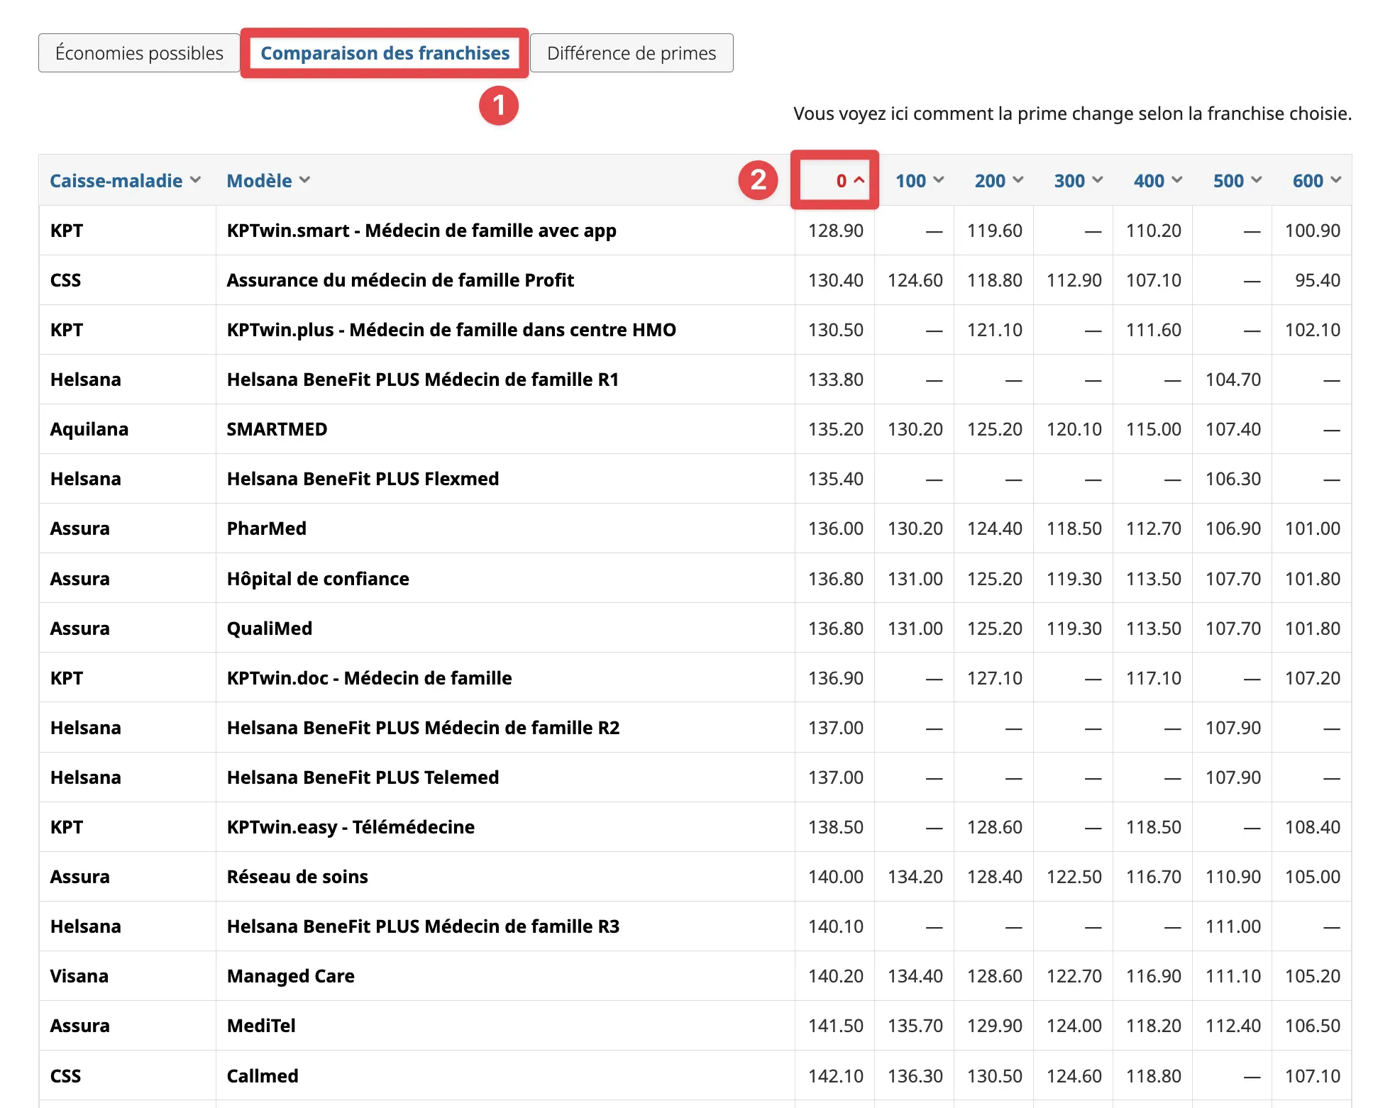
Task: Click premium 128.90 for KPTwin.smart
Action: (835, 231)
